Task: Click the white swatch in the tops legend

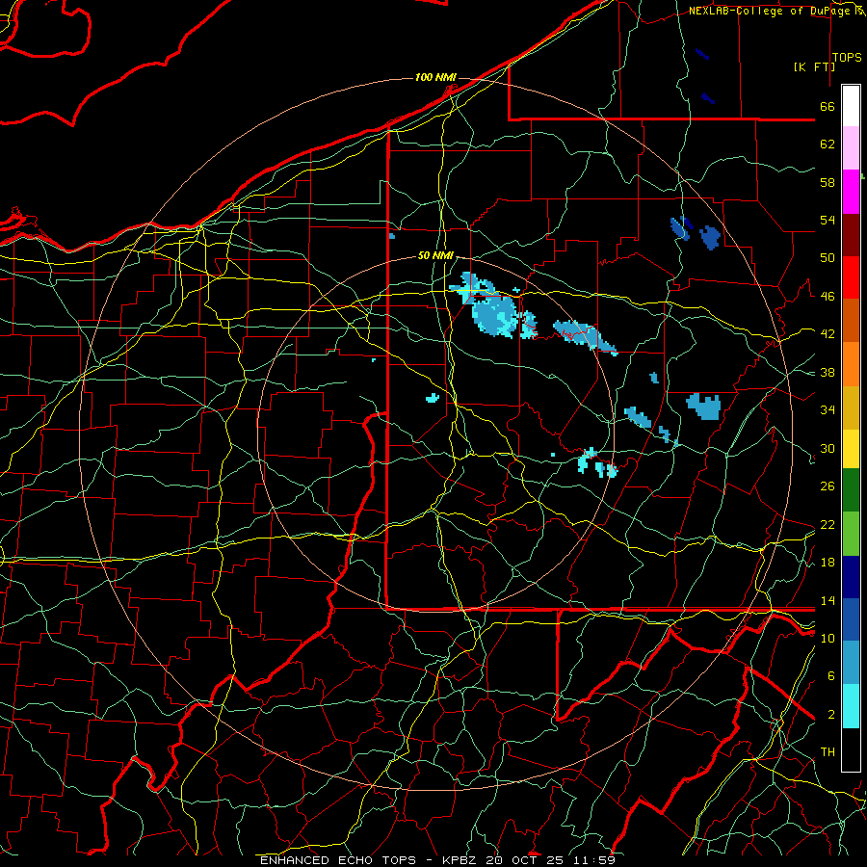Action: [851, 106]
